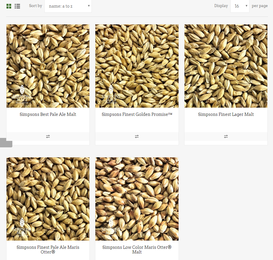
Task: Open Simpsons Best Pale Ale Malt image
Action: coord(48,66)
